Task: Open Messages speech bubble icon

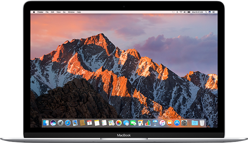Action: (126, 123)
